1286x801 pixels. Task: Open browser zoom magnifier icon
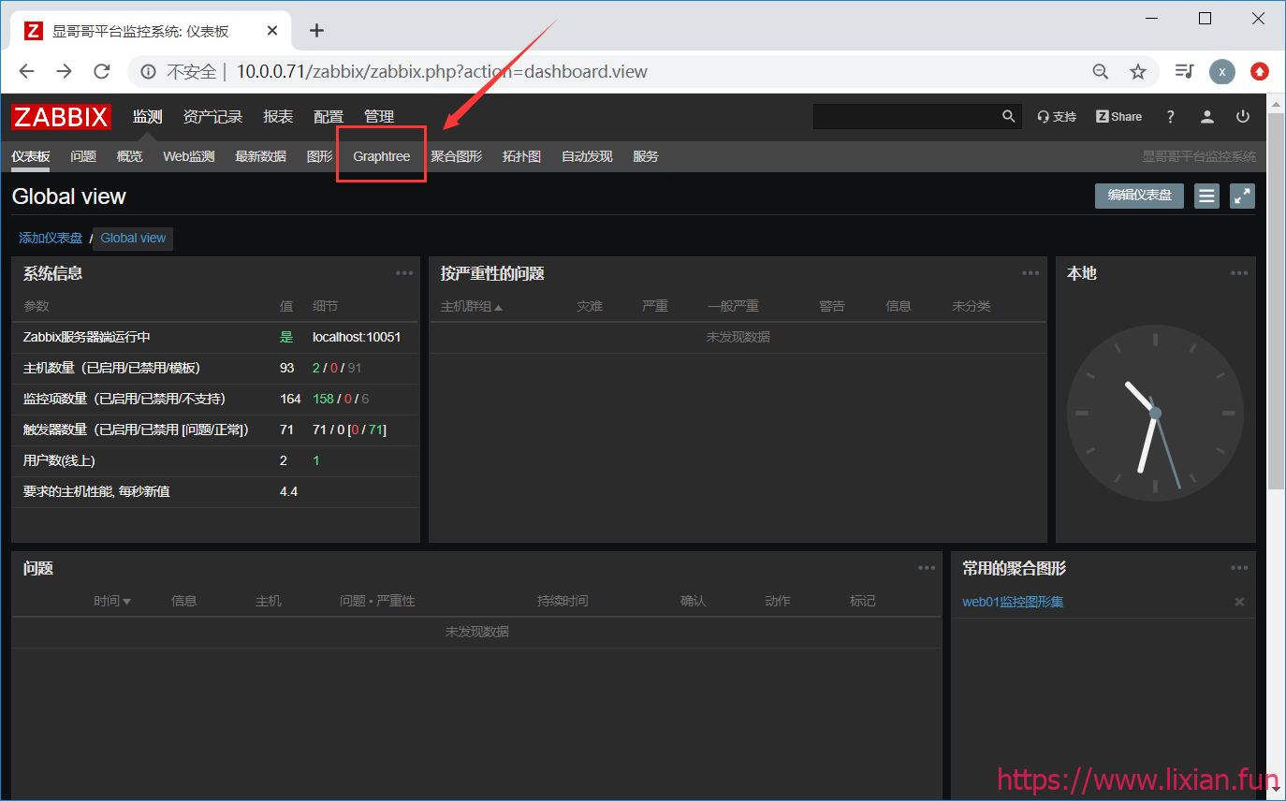point(1101,71)
